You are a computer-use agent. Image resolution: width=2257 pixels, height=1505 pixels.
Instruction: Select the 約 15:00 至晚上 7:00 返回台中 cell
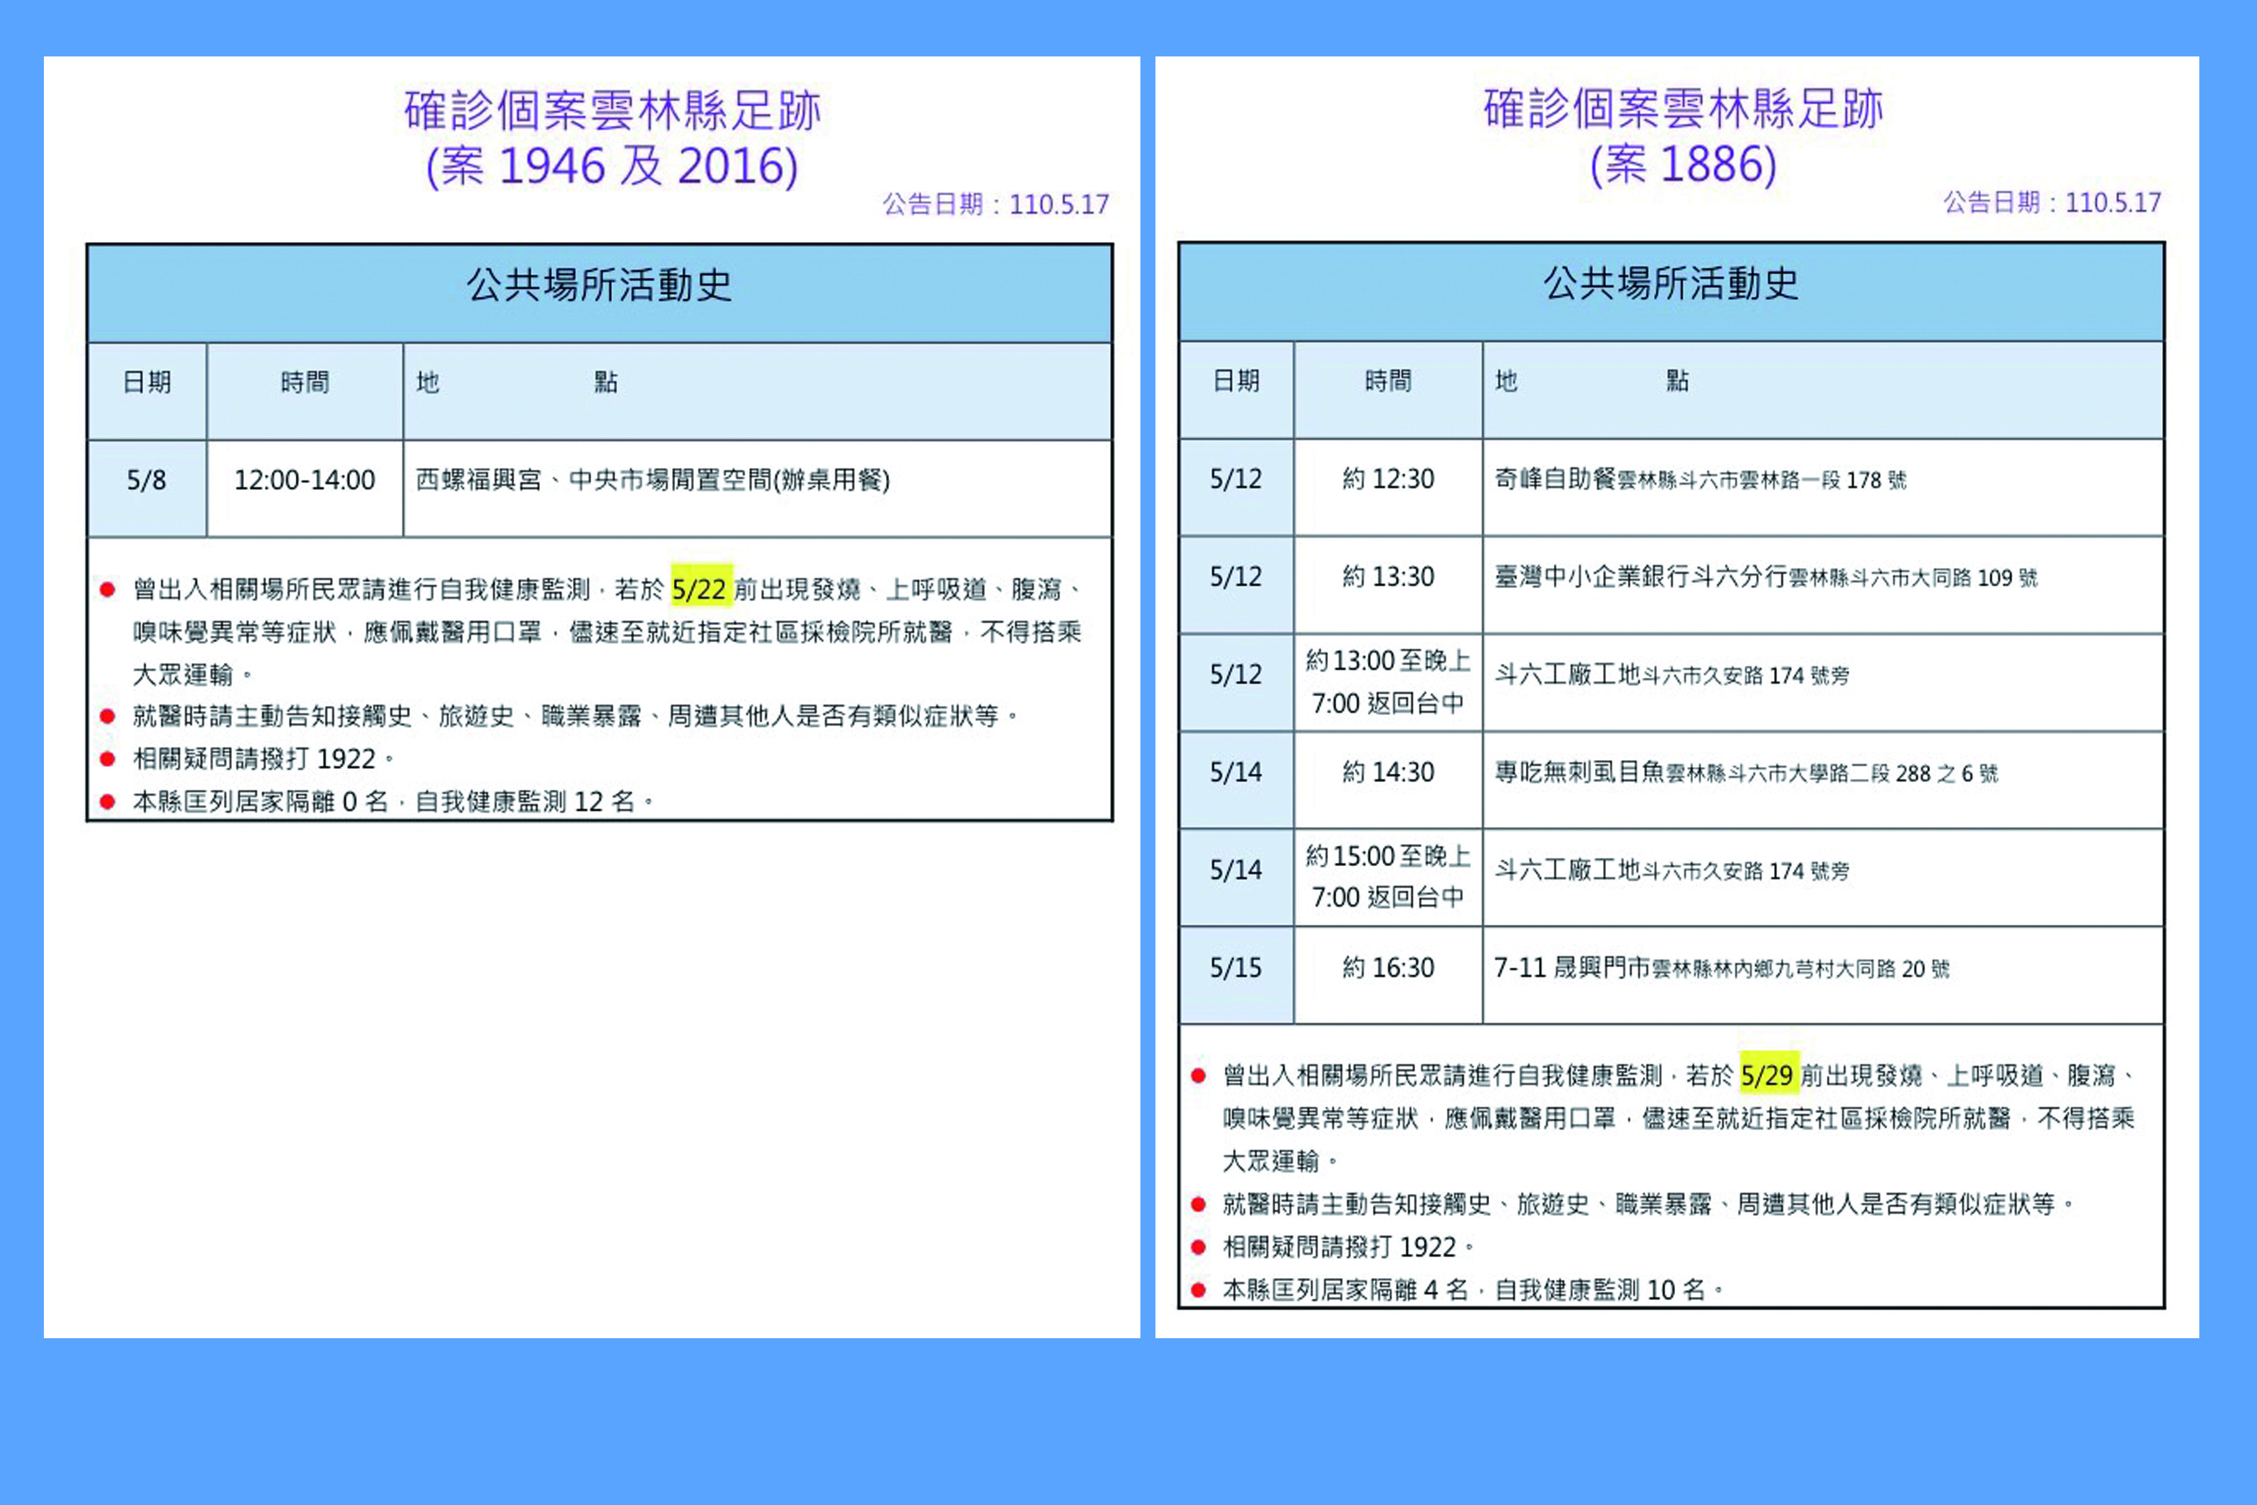pyautogui.click(x=1387, y=876)
